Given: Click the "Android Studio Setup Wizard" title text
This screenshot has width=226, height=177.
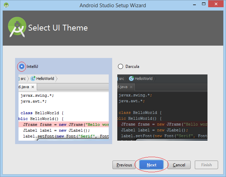Looking at the screenshot, I should tap(113, 5).
